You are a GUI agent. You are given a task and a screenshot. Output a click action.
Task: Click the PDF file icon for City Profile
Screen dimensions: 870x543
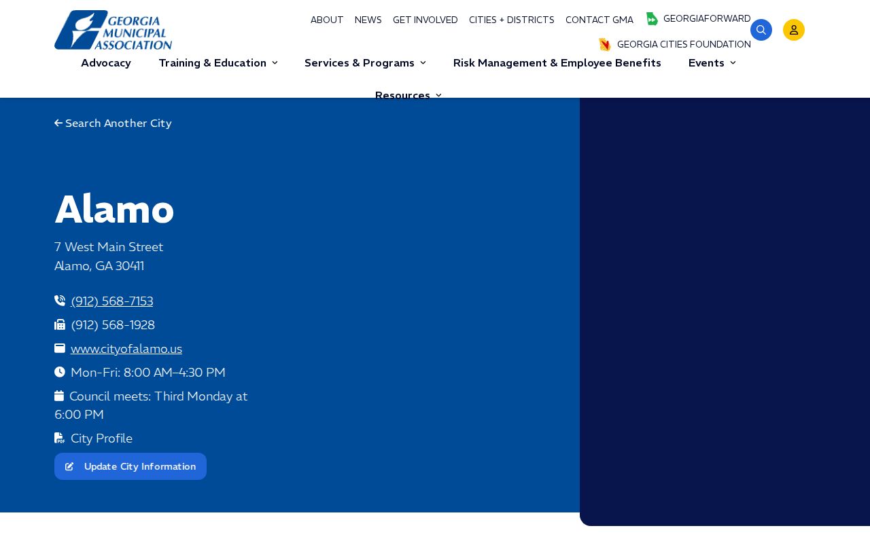59,438
